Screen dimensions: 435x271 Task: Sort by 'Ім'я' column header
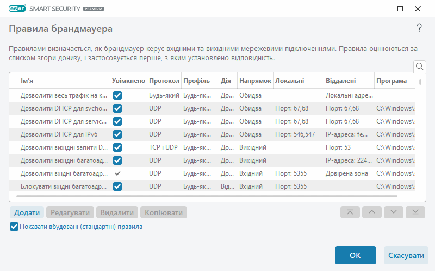(60, 81)
